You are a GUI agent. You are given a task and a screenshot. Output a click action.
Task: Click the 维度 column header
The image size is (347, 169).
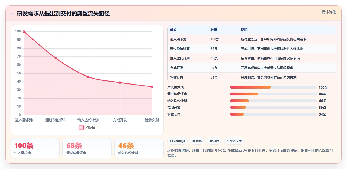(x=173, y=30)
